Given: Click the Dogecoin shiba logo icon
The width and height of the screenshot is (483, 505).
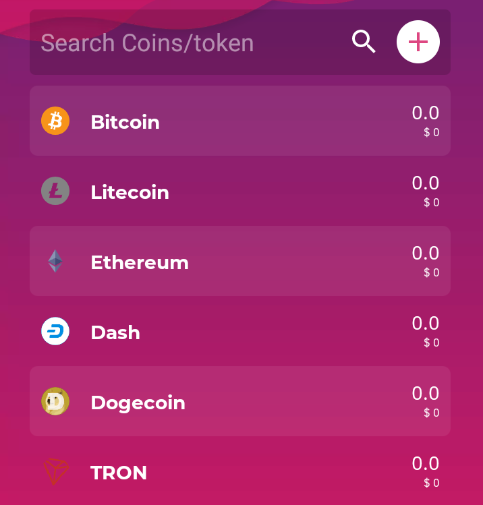Looking at the screenshot, I should pos(55,401).
